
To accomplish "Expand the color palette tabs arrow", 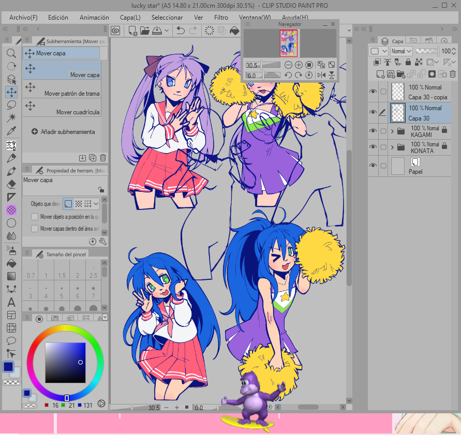I will click(x=105, y=317).
